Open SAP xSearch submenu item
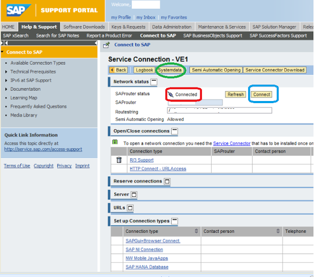This screenshot has height=277, width=333. [16, 35]
